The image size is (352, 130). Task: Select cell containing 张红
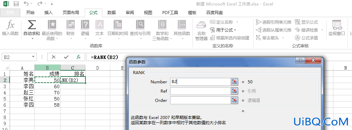pyautogui.click(x=22, y=99)
